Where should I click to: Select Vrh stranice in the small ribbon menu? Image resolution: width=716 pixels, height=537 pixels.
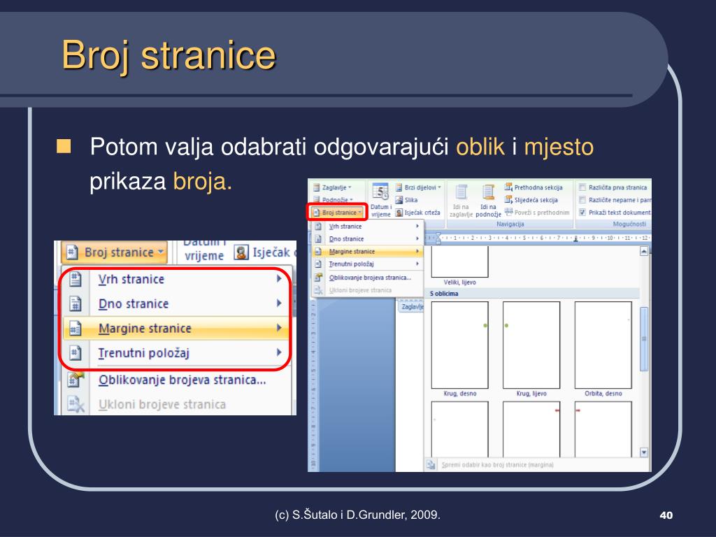tap(368, 226)
